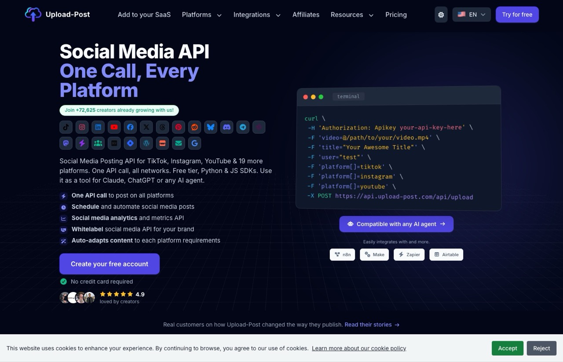Click the Pinterest platform icon
Image resolution: width=563 pixels, height=362 pixels.
click(179, 127)
